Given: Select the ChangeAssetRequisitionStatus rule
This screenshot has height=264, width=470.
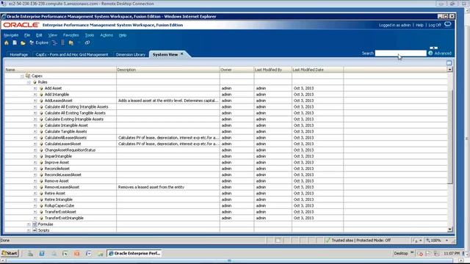Looking at the screenshot, I should point(70,150).
